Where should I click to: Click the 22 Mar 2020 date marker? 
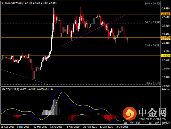pyautogui.click(x=40, y=127)
